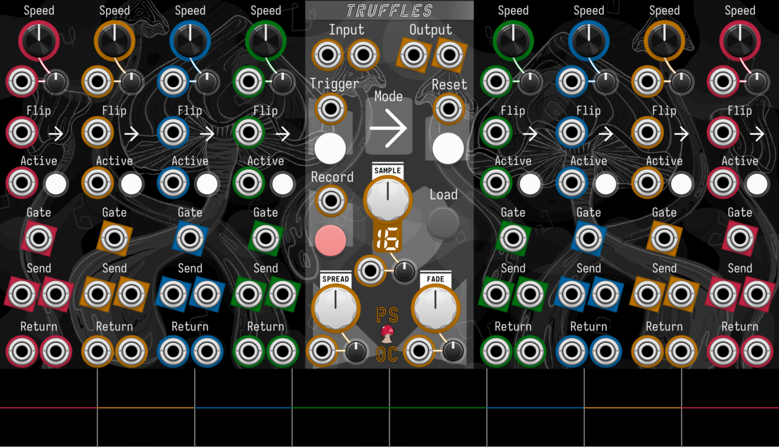Viewport: 779px width, 448px height.
Task: Click the Gate output jack in left red channel
Action: (x=39, y=239)
